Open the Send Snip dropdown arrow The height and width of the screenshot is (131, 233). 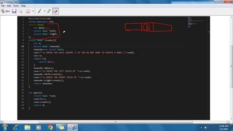tap(33, 11)
